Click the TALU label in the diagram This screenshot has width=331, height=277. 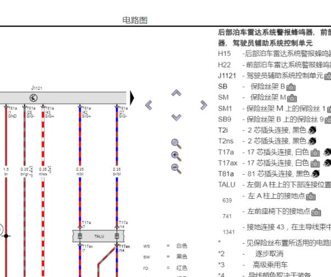click(99, 236)
